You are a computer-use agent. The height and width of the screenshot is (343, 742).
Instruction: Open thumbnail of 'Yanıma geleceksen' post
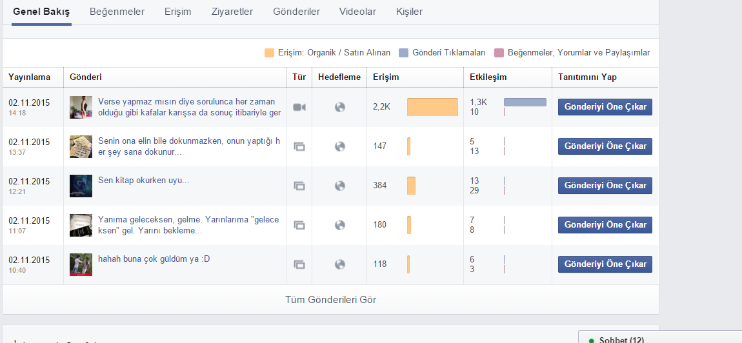(x=81, y=225)
